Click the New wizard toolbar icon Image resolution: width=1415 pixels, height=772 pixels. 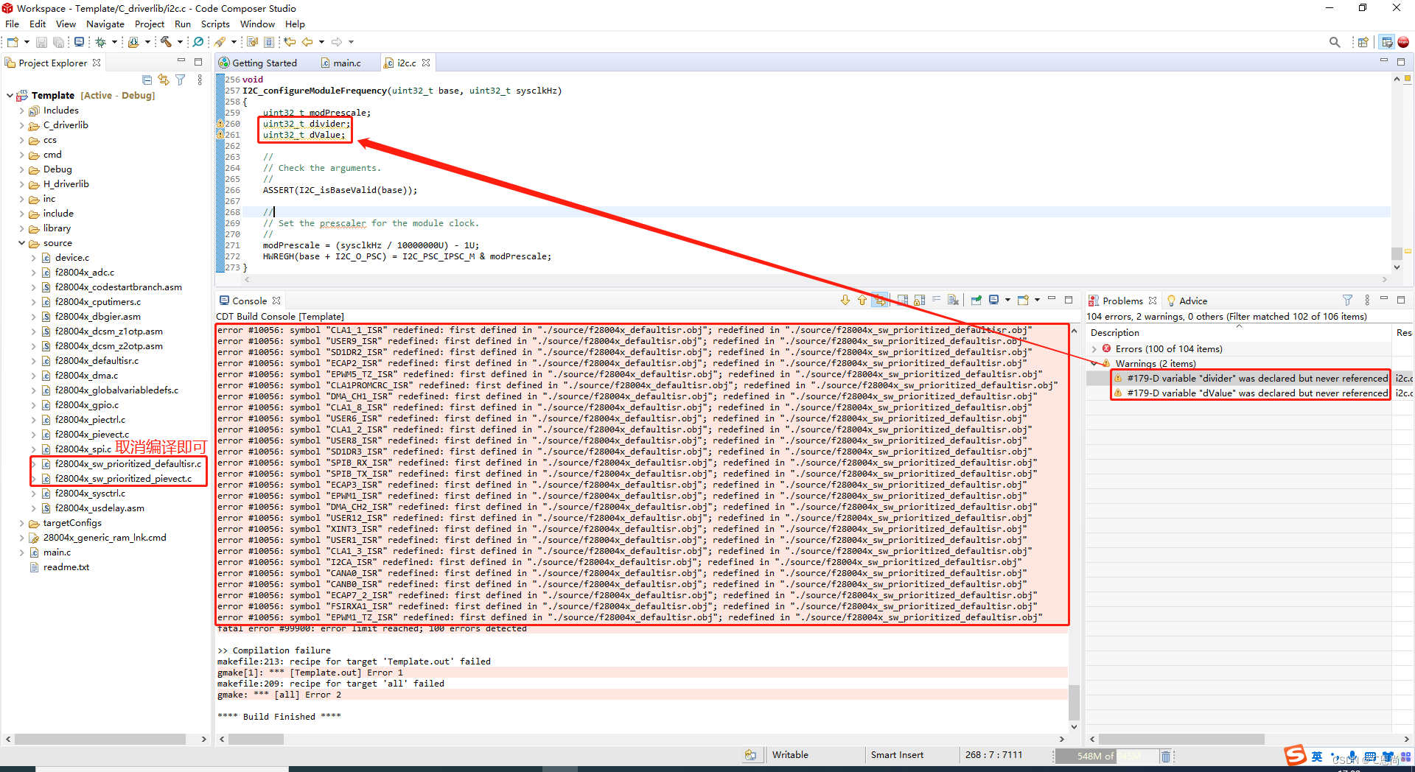[13, 42]
